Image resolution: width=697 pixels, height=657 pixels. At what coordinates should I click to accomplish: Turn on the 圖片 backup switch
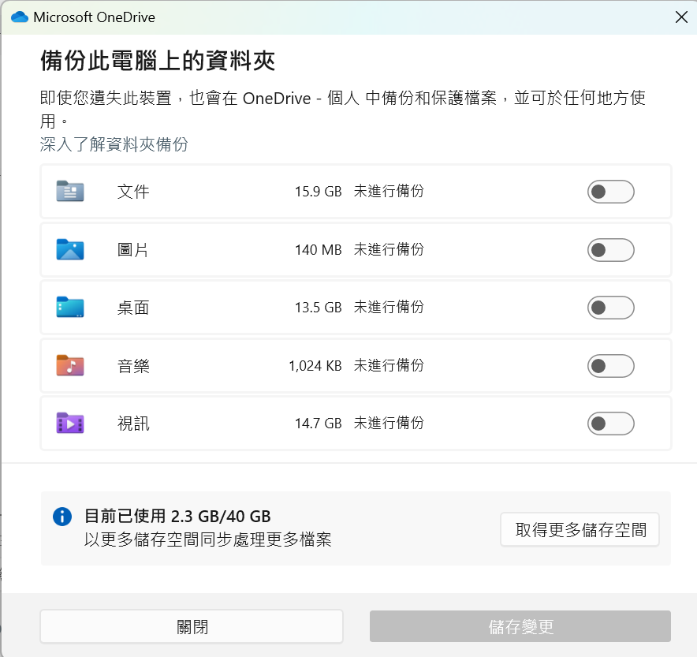point(611,250)
